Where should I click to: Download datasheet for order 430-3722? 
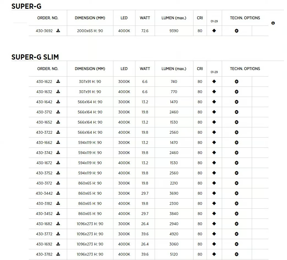pyautogui.click(x=58, y=132)
